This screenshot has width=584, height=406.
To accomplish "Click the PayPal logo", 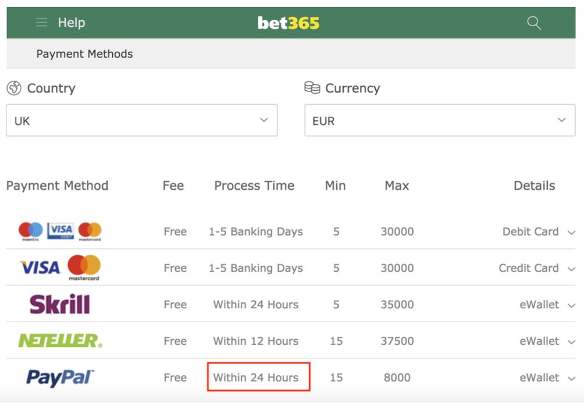I will (x=59, y=377).
